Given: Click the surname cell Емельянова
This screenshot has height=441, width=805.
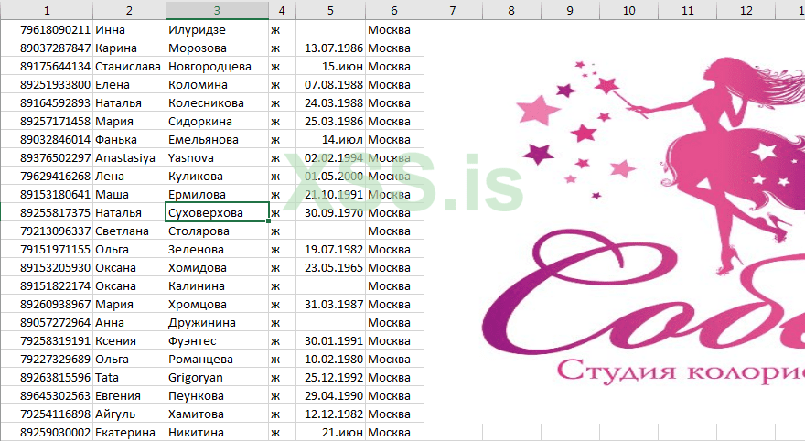Looking at the screenshot, I should click(217, 140).
